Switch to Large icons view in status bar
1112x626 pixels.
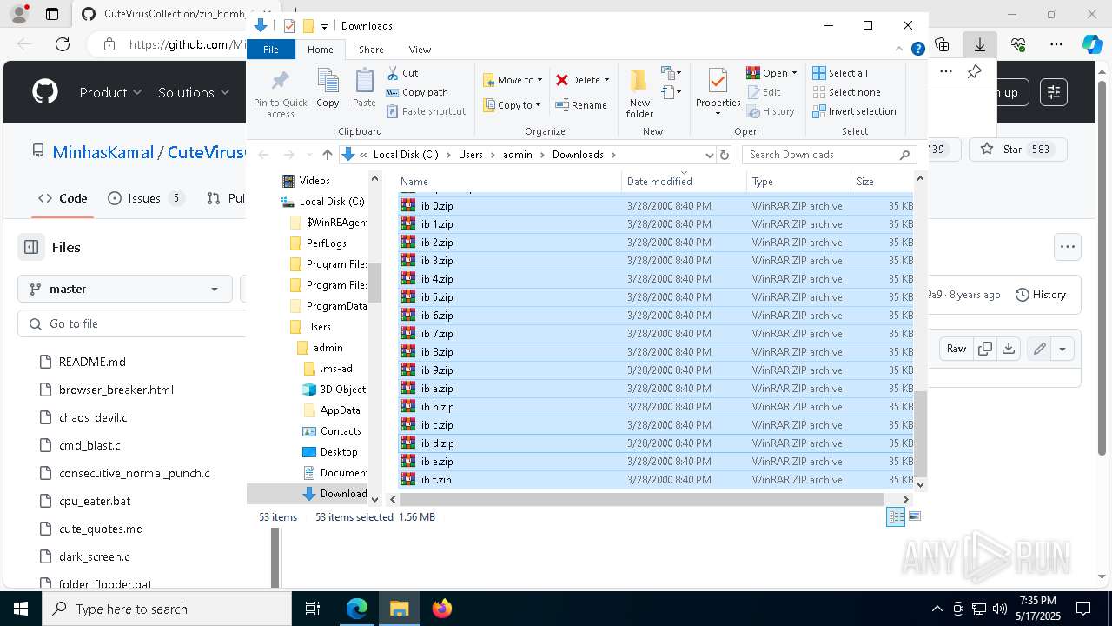pos(914,516)
